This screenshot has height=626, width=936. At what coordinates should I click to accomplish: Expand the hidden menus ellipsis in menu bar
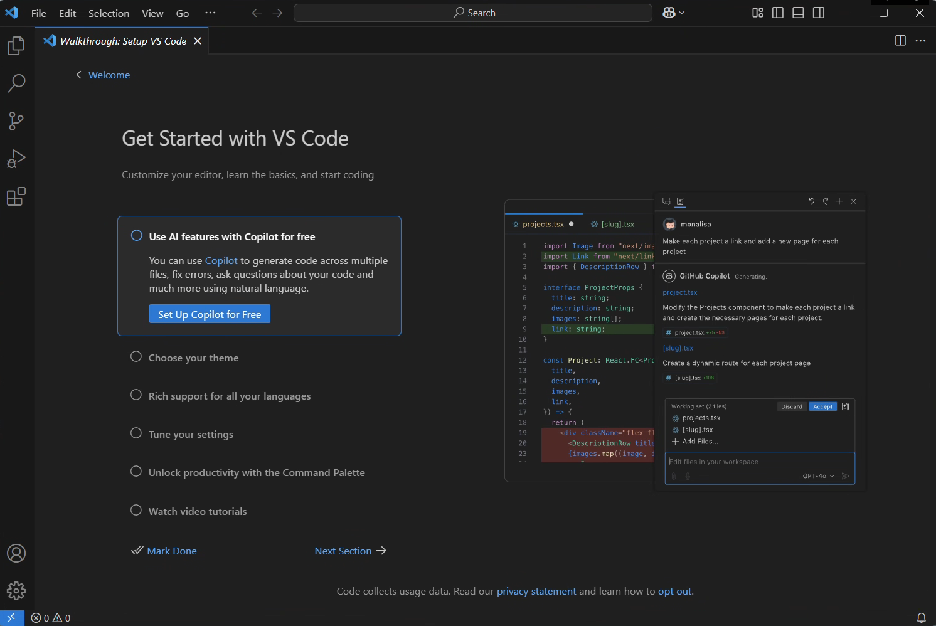coord(210,13)
